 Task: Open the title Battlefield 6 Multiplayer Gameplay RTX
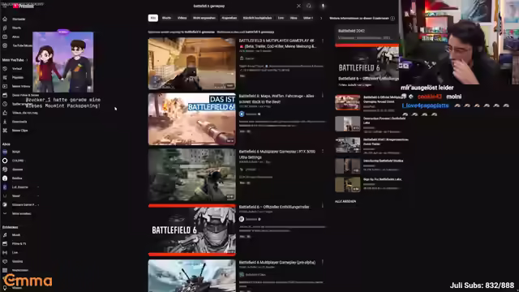point(277,154)
